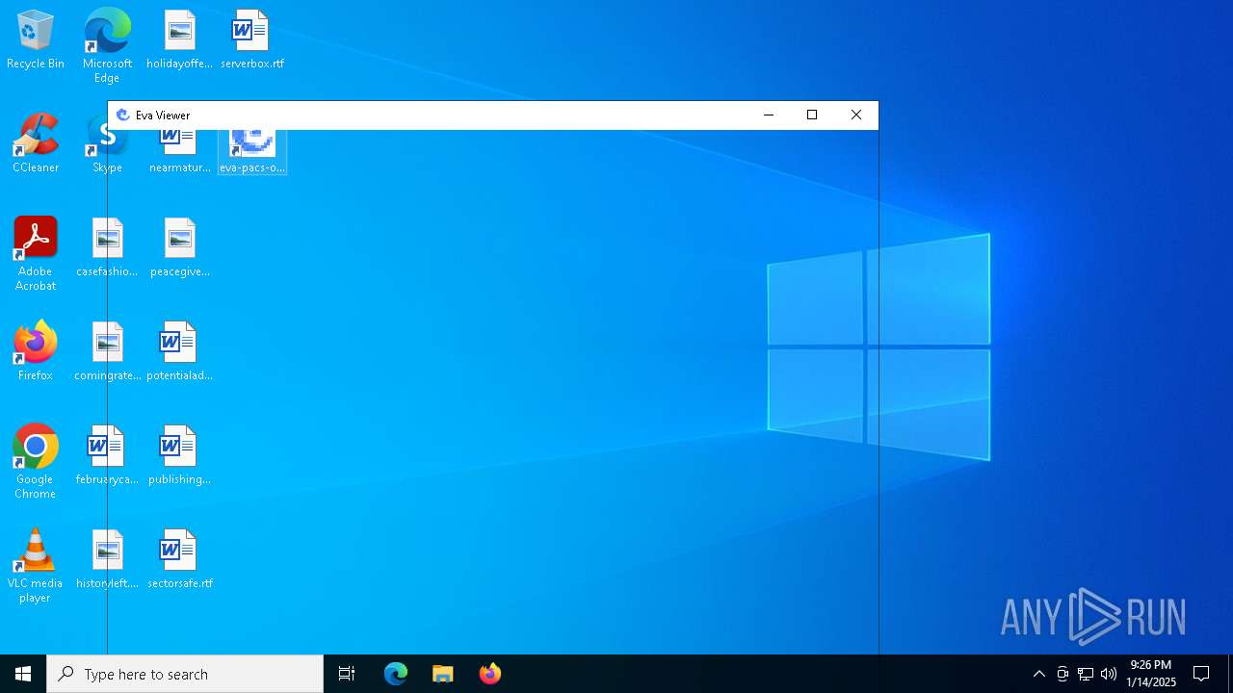This screenshot has height=693, width=1233.
Task: Select the potentialad... Word document icon
Action: click(179, 352)
